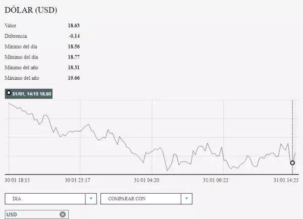This screenshot has height=219, width=303.
Task: Open the DIA dropdown arrow
Action: pyautogui.click(x=91, y=199)
